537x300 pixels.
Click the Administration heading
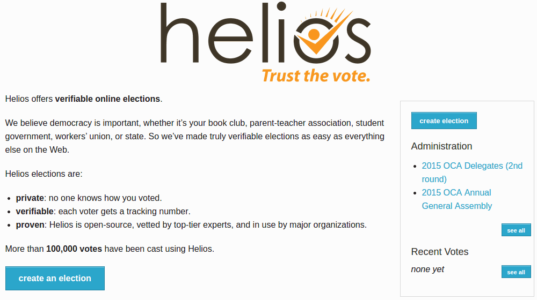(441, 146)
